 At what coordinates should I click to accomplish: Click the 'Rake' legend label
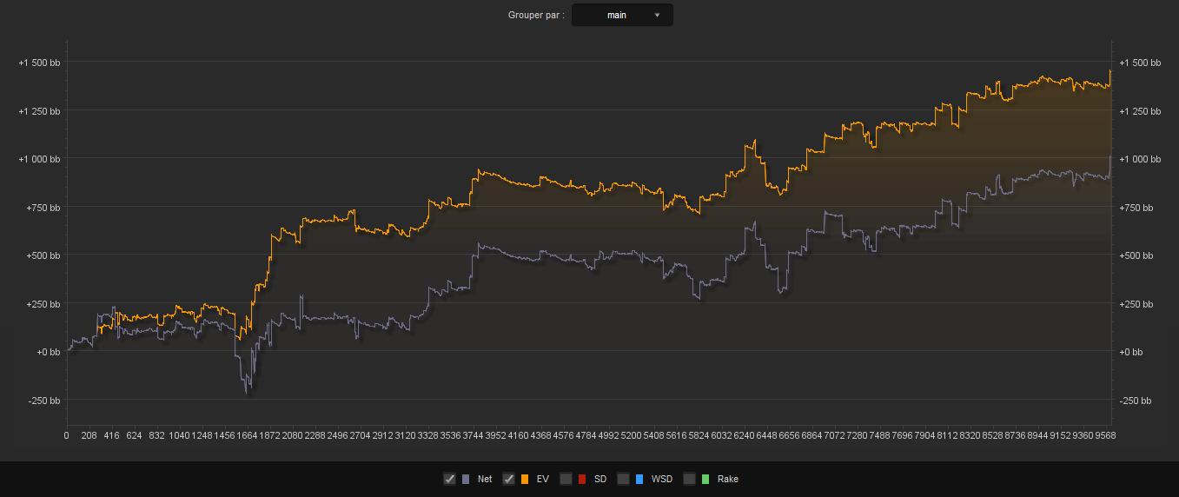728,479
